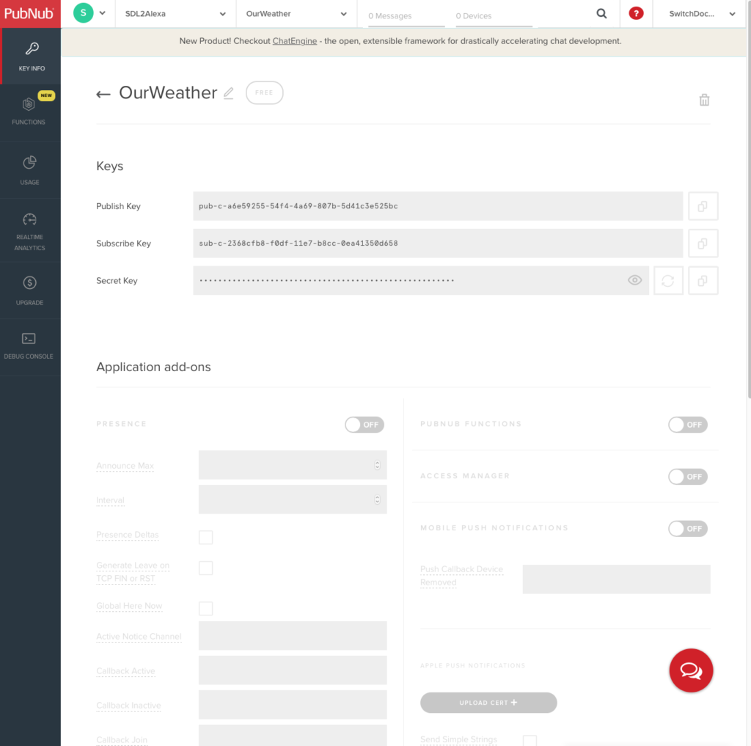Open Realtime Analytics in sidebar
The width and height of the screenshot is (751, 746).
[29, 231]
